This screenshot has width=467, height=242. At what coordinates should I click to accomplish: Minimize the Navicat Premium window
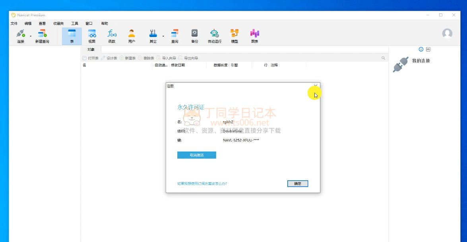(x=427, y=15)
